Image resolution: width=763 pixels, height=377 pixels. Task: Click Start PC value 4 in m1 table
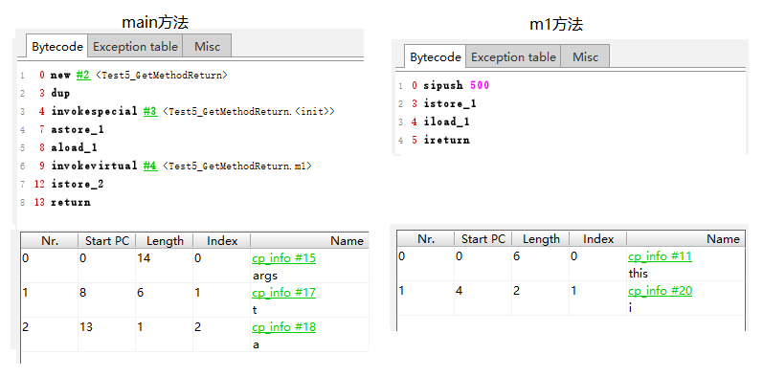click(x=460, y=291)
